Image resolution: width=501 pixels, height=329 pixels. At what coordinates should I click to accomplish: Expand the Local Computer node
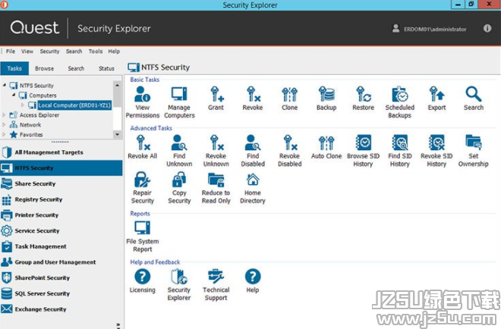(x=22, y=105)
